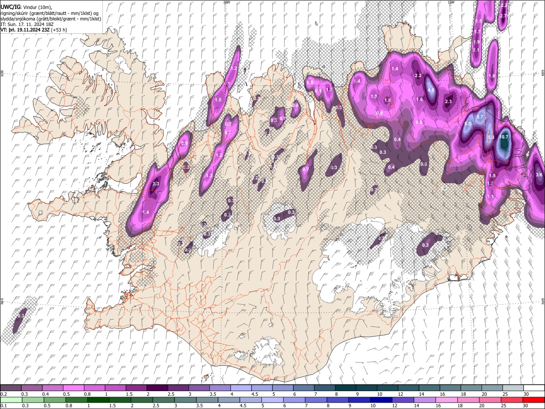Click the 15W longitude label

click(x=451, y=2)
